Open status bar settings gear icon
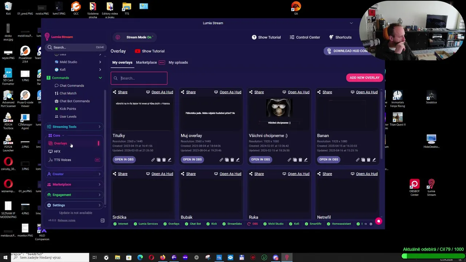 [x=371, y=224]
